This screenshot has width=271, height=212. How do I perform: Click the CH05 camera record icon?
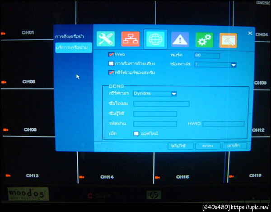click(x=4, y=82)
